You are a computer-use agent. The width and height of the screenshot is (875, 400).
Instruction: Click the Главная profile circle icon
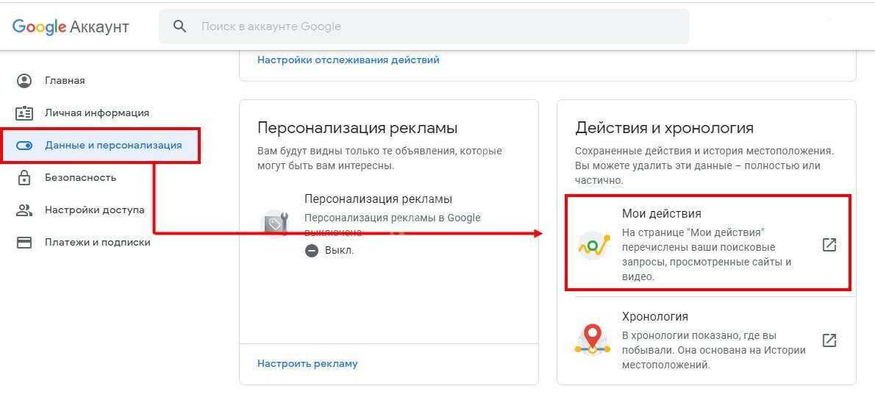click(x=24, y=81)
